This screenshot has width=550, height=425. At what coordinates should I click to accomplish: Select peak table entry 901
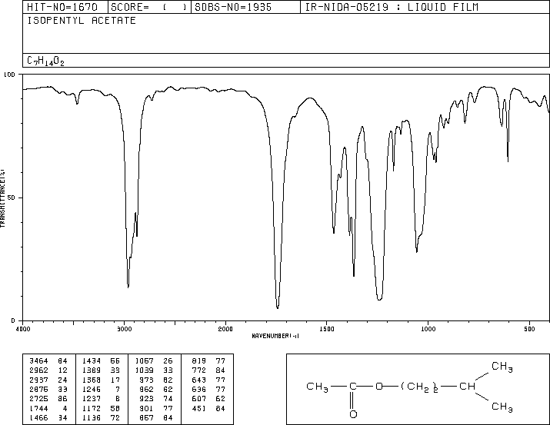(x=155, y=408)
